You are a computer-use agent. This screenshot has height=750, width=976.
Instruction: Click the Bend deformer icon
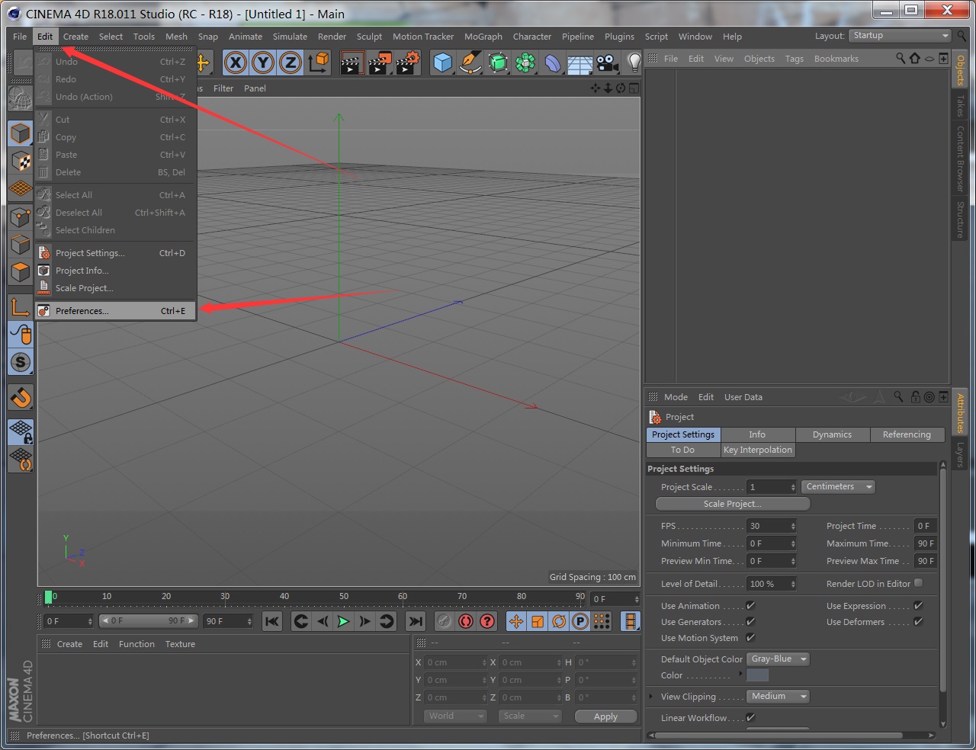pos(552,62)
